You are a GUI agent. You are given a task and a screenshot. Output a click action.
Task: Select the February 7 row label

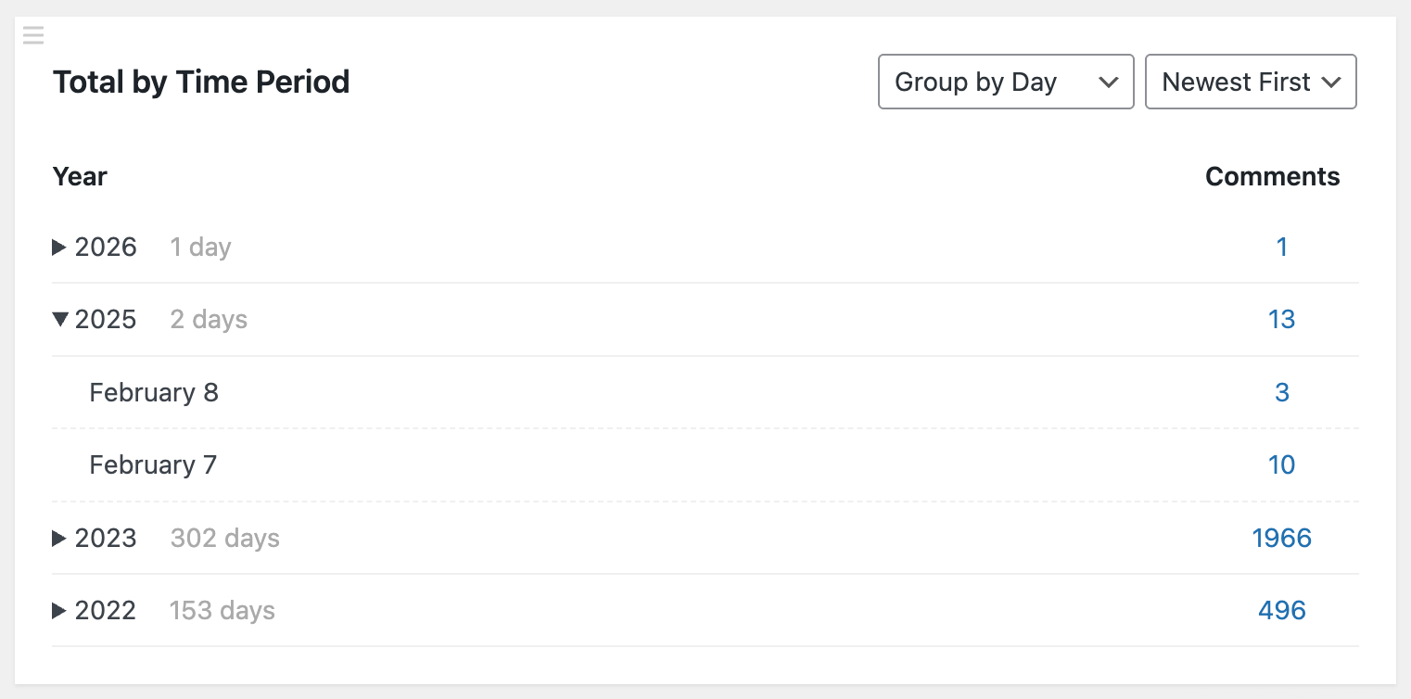pos(153,465)
